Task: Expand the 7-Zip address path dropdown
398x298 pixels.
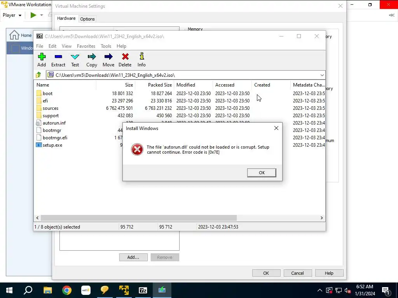Action: (322, 75)
